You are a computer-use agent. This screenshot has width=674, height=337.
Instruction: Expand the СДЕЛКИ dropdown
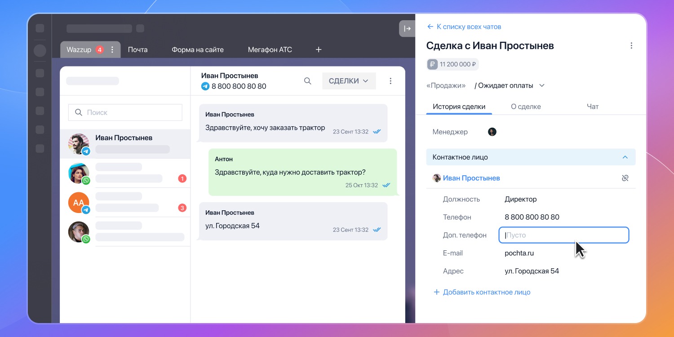click(349, 81)
